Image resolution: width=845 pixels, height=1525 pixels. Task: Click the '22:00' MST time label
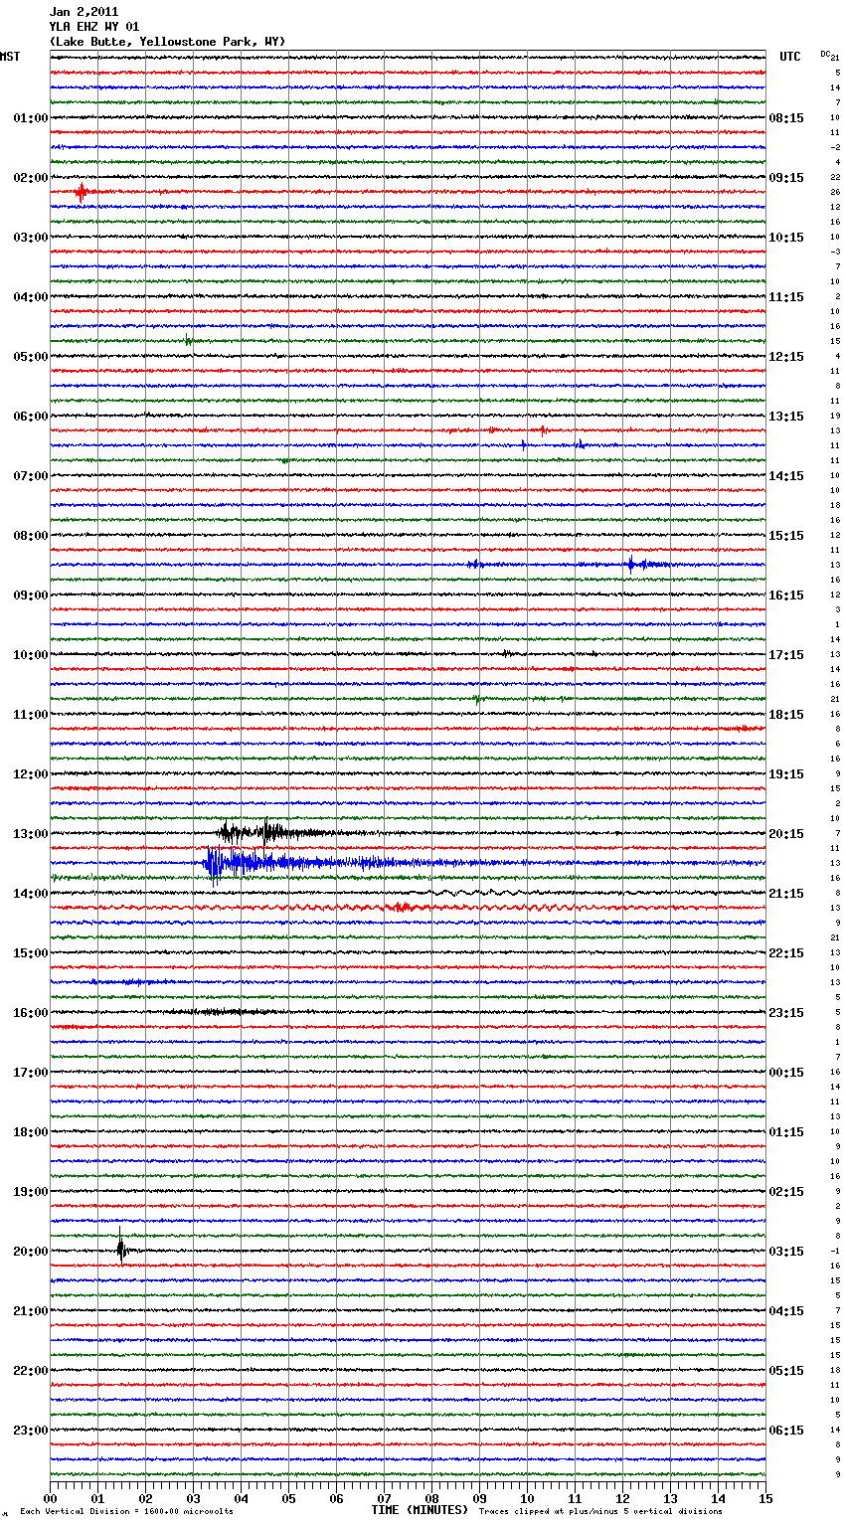pos(31,1371)
